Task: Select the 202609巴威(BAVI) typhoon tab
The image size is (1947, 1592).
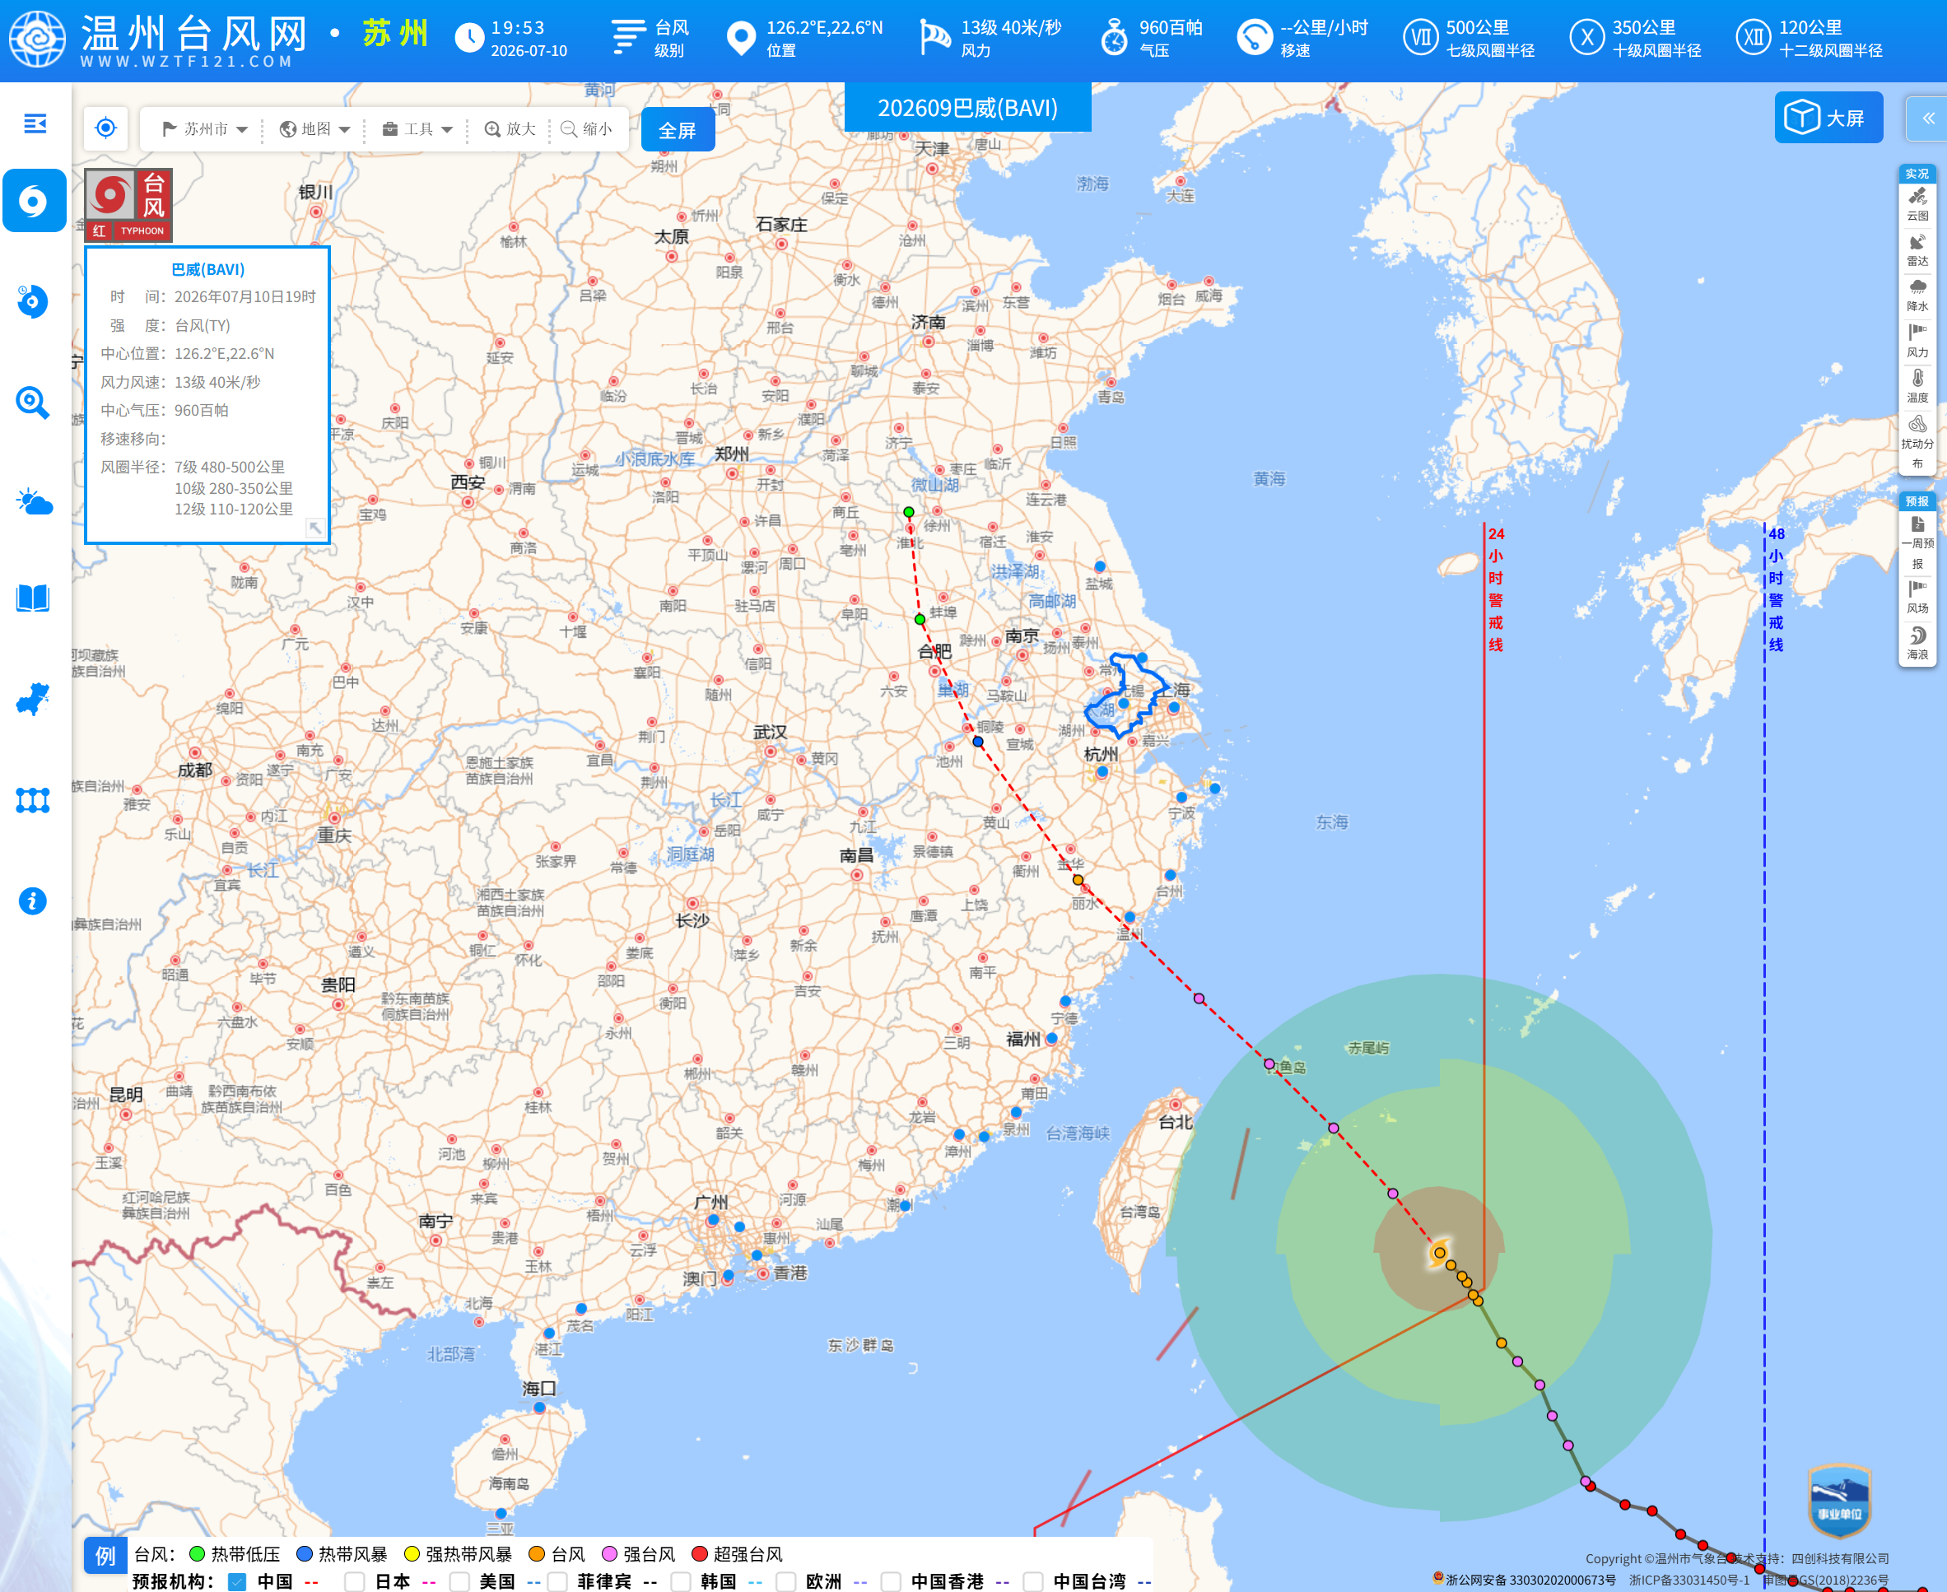Action: (x=967, y=107)
